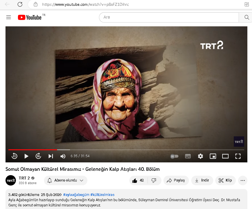
Task: Enter fullscreen mode
Action: point(238,156)
